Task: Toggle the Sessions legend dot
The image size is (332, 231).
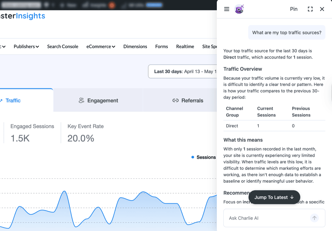Action: point(193,157)
